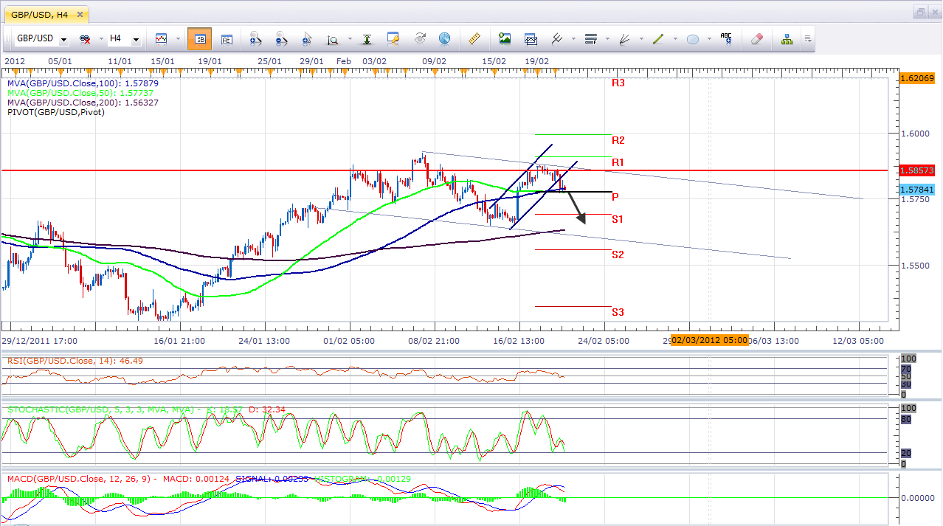Select the ruler measurement tool
Screen dimensions: 943x526
tap(474, 38)
